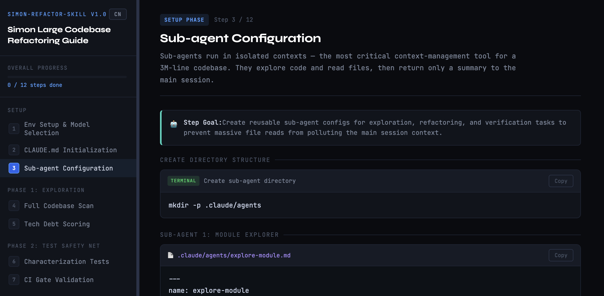The height and width of the screenshot is (296, 604).
Task: Copy the explore-module.md file contents
Action: (x=561, y=255)
